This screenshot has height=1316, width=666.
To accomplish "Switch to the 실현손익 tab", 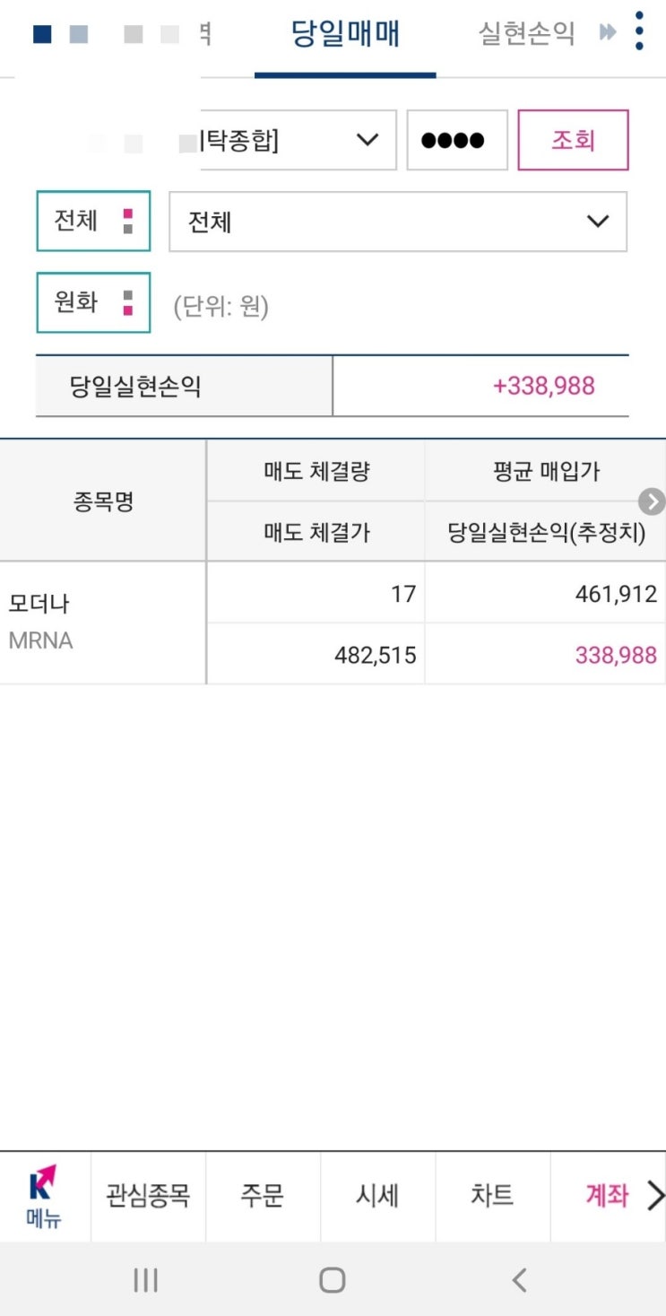I will pos(527,34).
